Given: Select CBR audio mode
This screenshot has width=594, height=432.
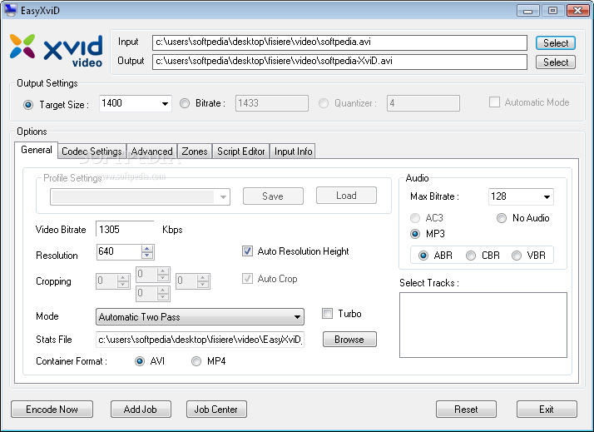Looking at the screenshot, I should [471, 256].
